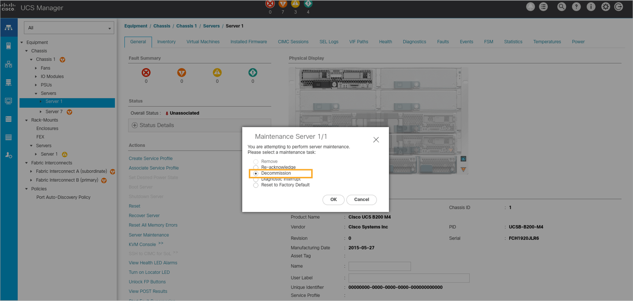
Task: Open the Equipment sidebar icon
Action: [x=8, y=27]
